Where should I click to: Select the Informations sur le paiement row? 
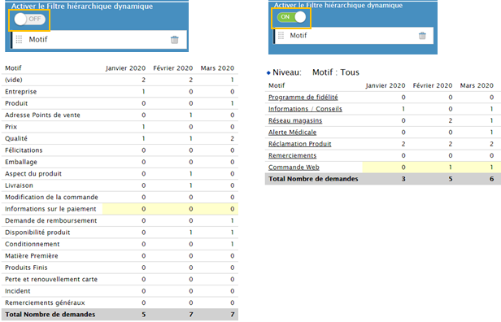(120, 209)
